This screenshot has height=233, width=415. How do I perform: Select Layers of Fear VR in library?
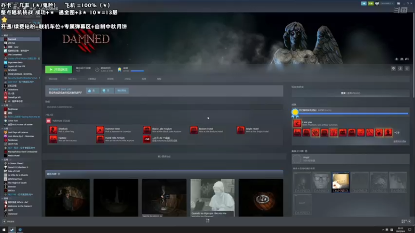click(20, 66)
